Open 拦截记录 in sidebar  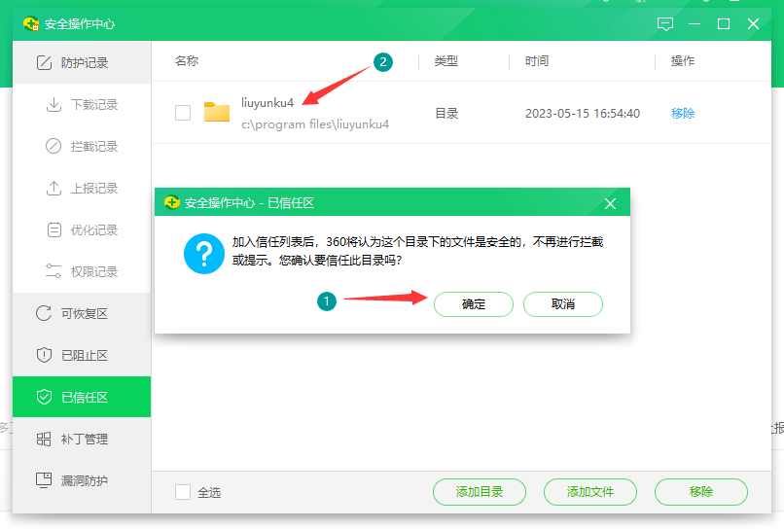tap(82, 147)
